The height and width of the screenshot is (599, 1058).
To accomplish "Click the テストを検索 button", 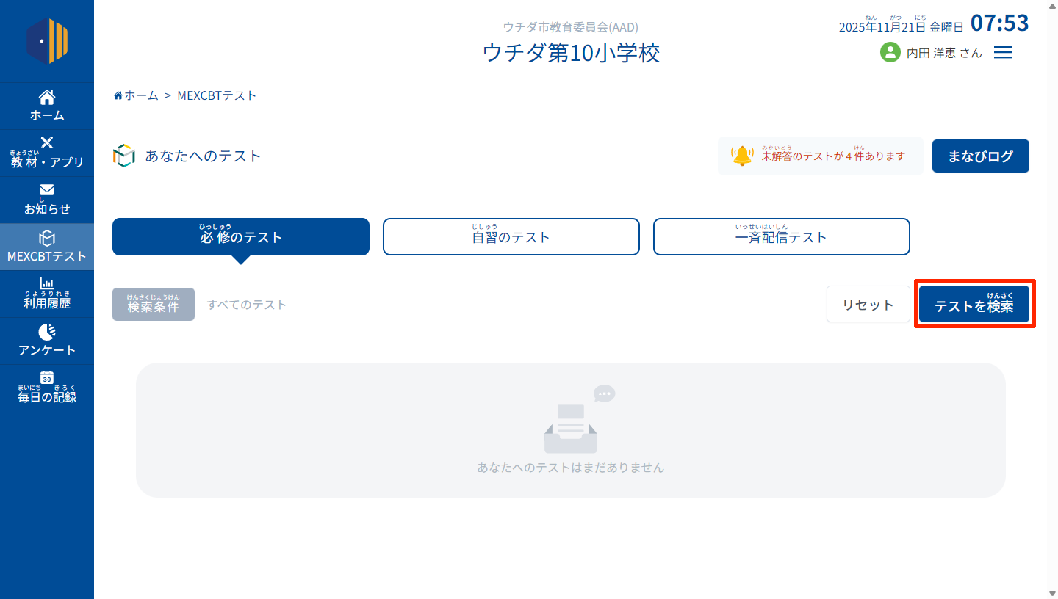I will pos(974,305).
